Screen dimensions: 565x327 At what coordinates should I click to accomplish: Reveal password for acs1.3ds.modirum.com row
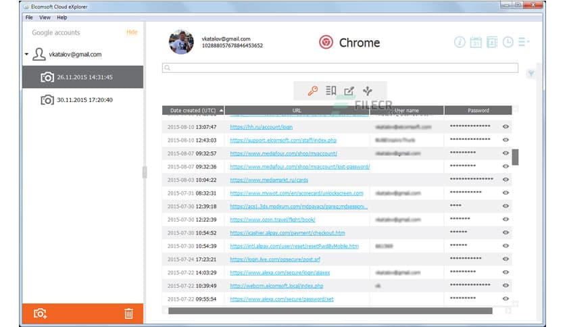pyautogui.click(x=506, y=206)
